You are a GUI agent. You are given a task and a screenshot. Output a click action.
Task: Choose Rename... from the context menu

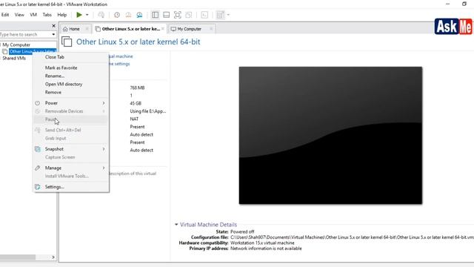click(55, 76)
